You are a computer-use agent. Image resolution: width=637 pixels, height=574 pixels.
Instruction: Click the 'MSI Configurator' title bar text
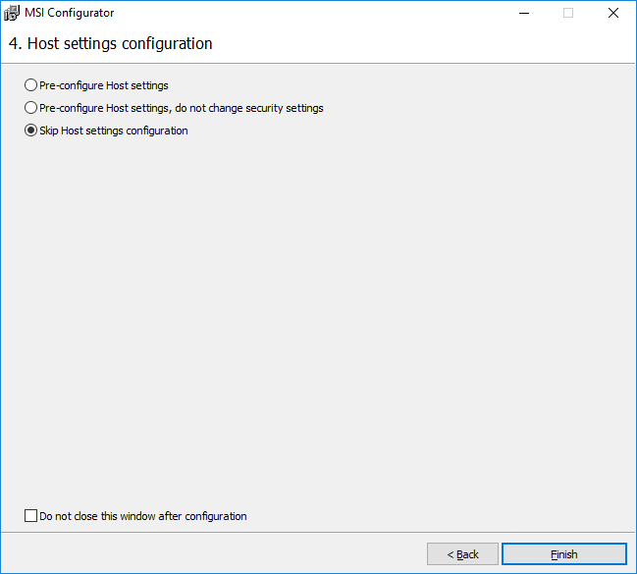69,13
